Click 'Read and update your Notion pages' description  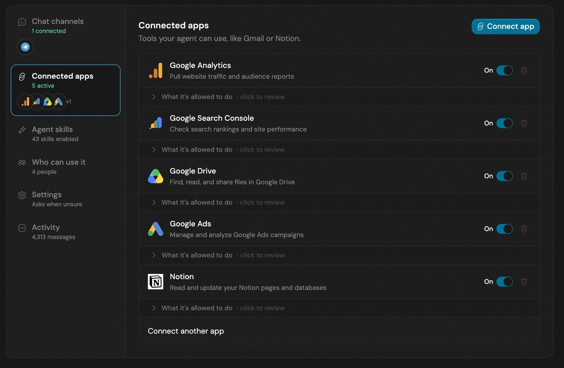click(248, 287)
